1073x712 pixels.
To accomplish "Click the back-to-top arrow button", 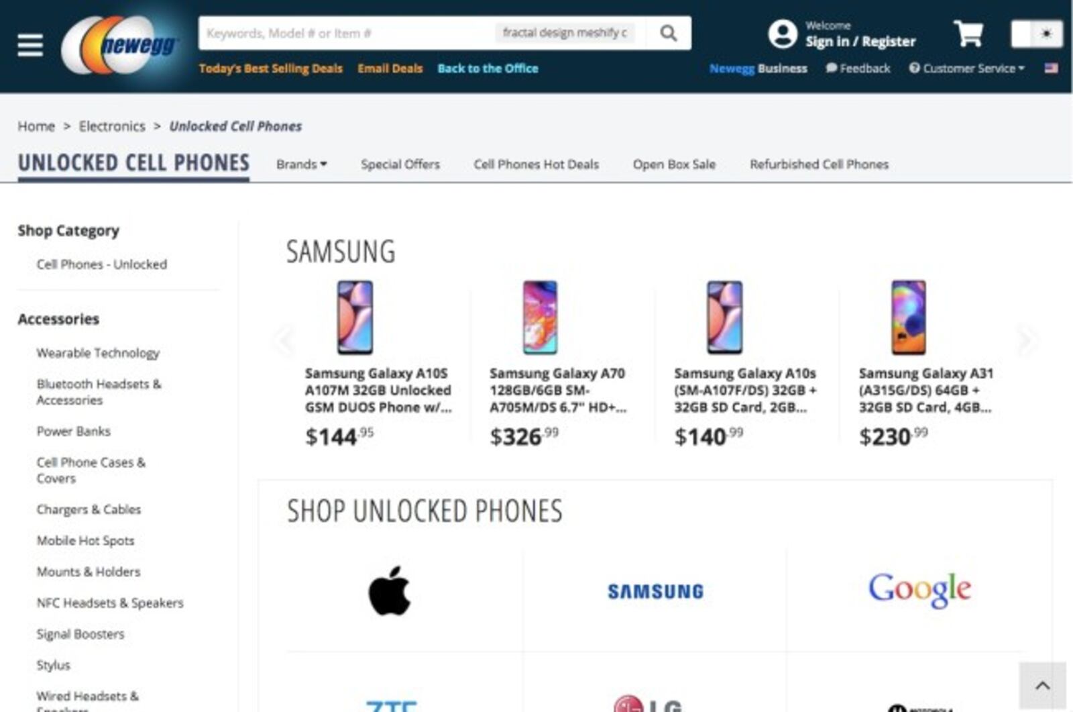I will [x=1042, y=685].
